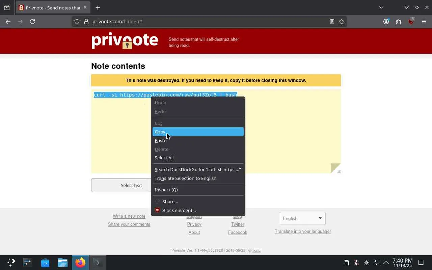The image size is (432, 270).
Task: Open the About footer link
Action: coord(194,233)
